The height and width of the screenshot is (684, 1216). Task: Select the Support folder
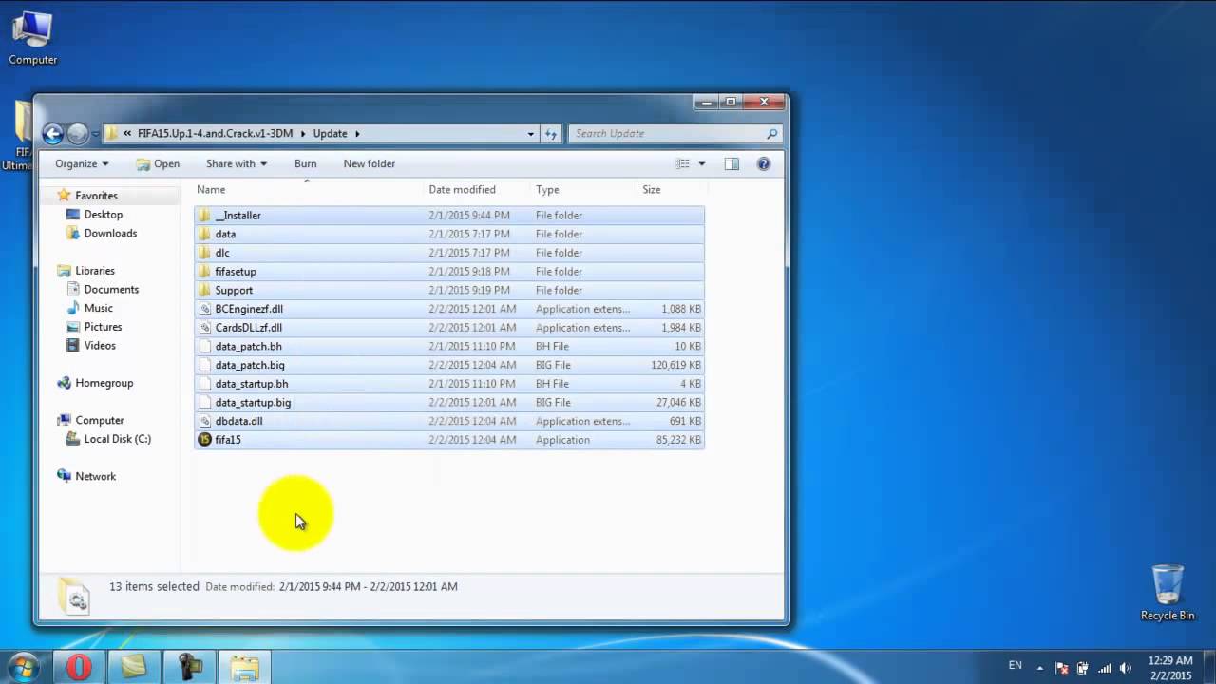(449, 290)
